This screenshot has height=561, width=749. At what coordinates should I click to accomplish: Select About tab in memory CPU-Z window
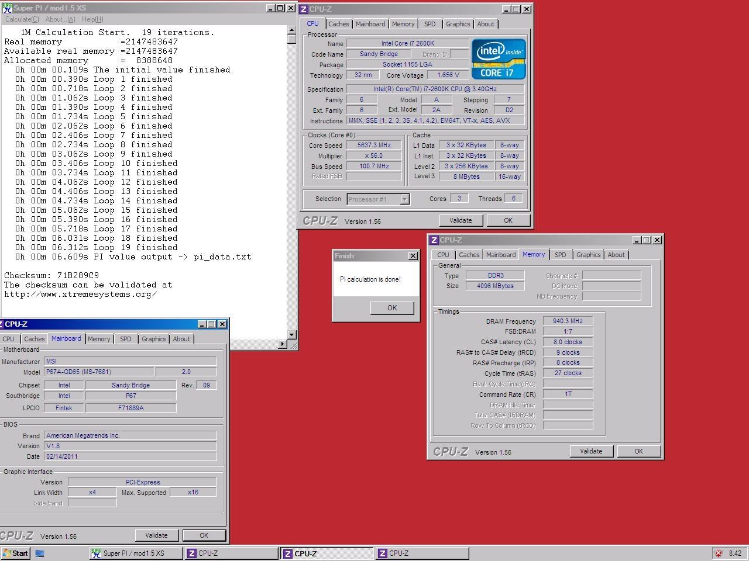tap(616, 255)
